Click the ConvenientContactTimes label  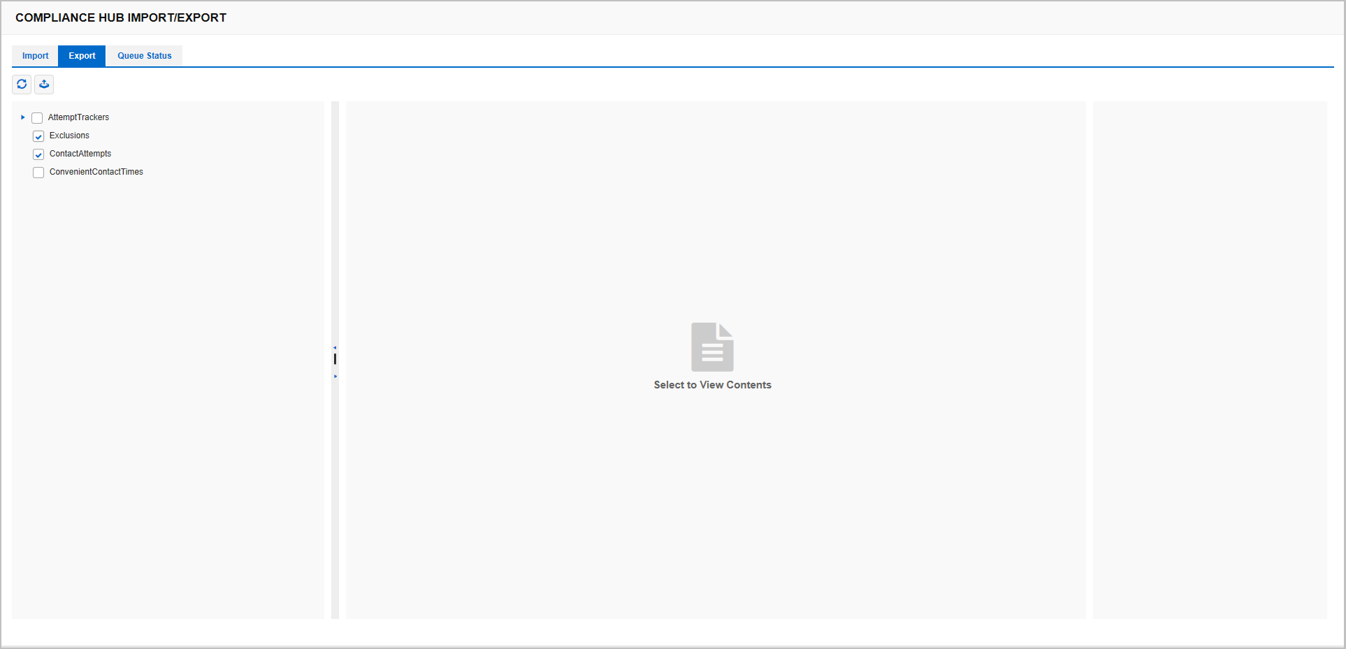[x=96, y=172]
